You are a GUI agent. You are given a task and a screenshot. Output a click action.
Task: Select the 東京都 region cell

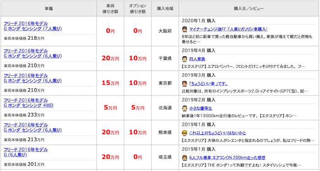pos(165,83)
